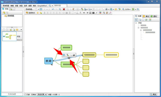Viewport: 161px width, 97px height.
Task: Open dropdown arrow next to new document icon
Action: coord(38,9)
